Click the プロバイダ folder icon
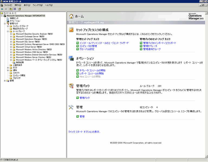The width and height of the screenshot is (208, 162). tap(11, 78)
